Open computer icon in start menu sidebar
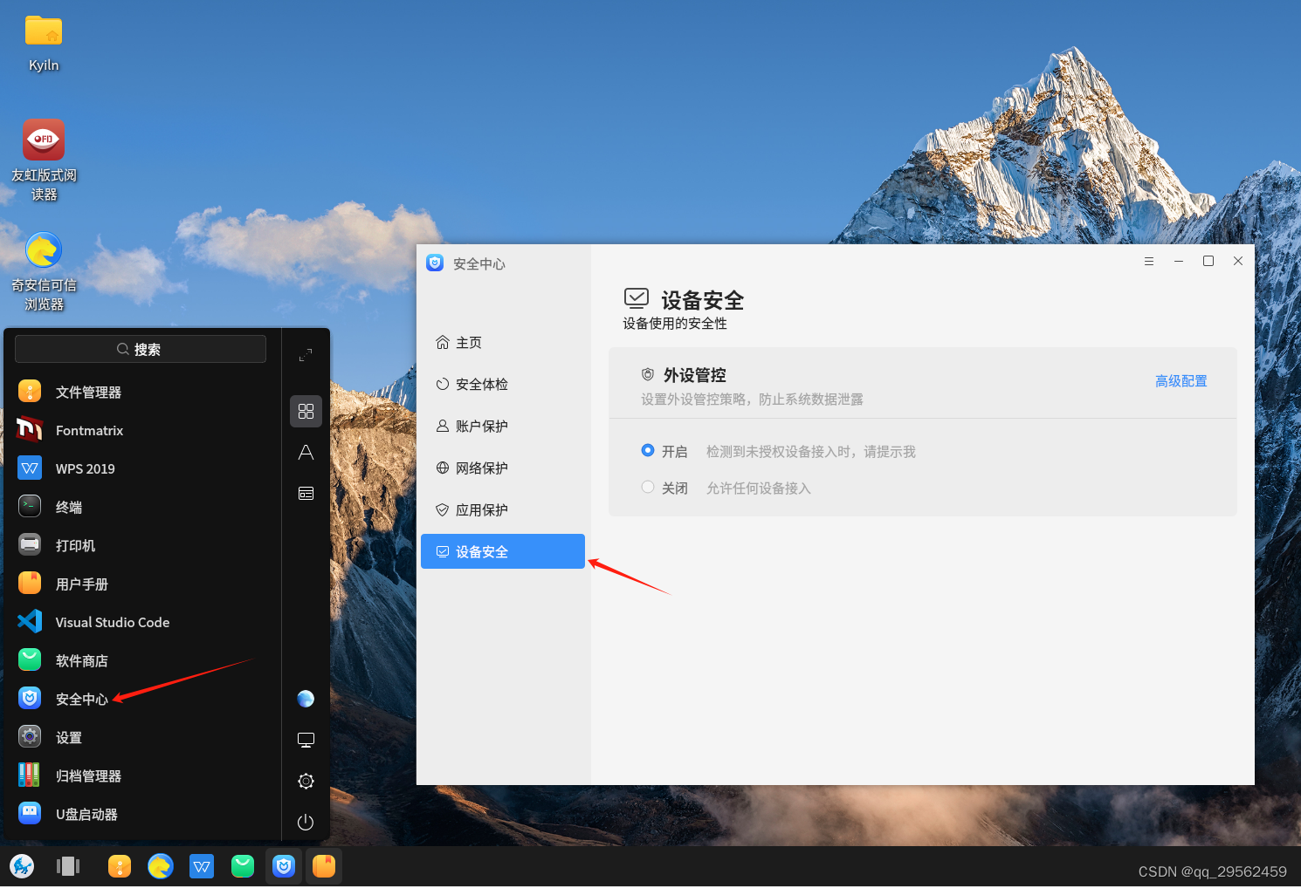This screenshot has height=888, width=1301. tap(306, 740)
